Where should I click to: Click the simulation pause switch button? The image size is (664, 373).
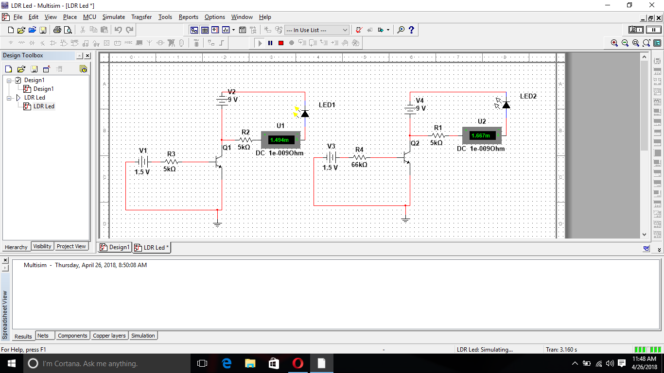point(653,30)
